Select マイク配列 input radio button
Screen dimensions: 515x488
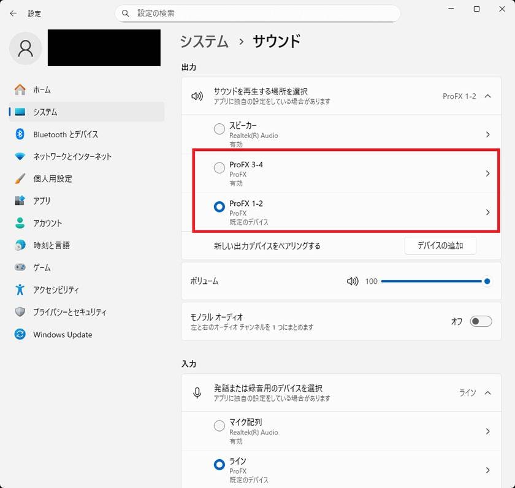219,425
